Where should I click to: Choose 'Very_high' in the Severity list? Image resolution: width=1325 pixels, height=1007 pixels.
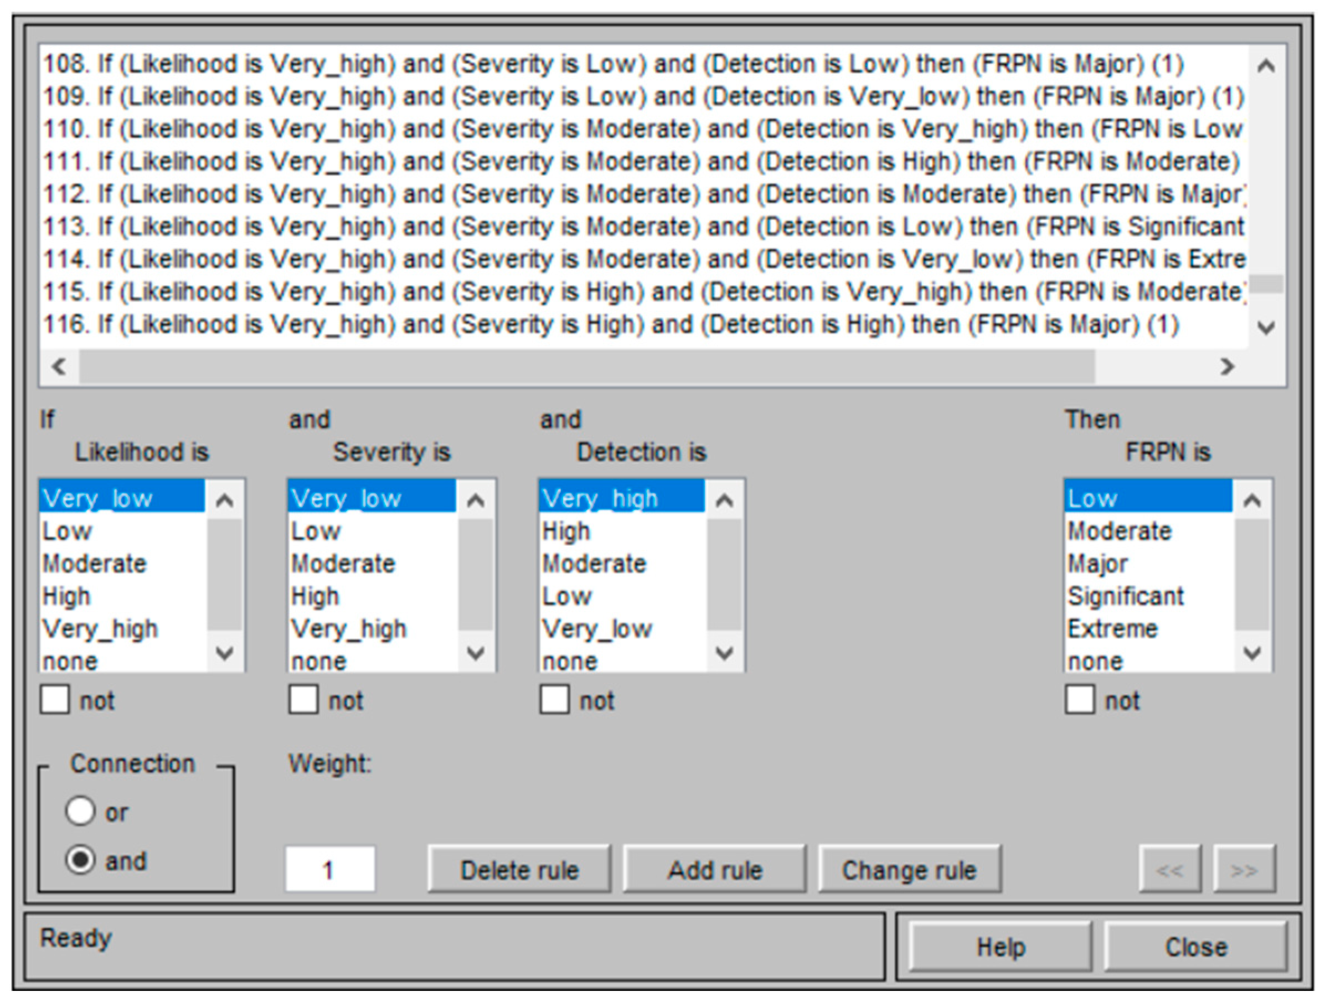point(348,629)
